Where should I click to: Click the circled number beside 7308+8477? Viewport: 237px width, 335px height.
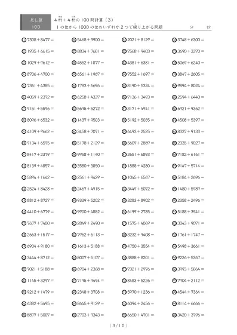coord(24,40)
